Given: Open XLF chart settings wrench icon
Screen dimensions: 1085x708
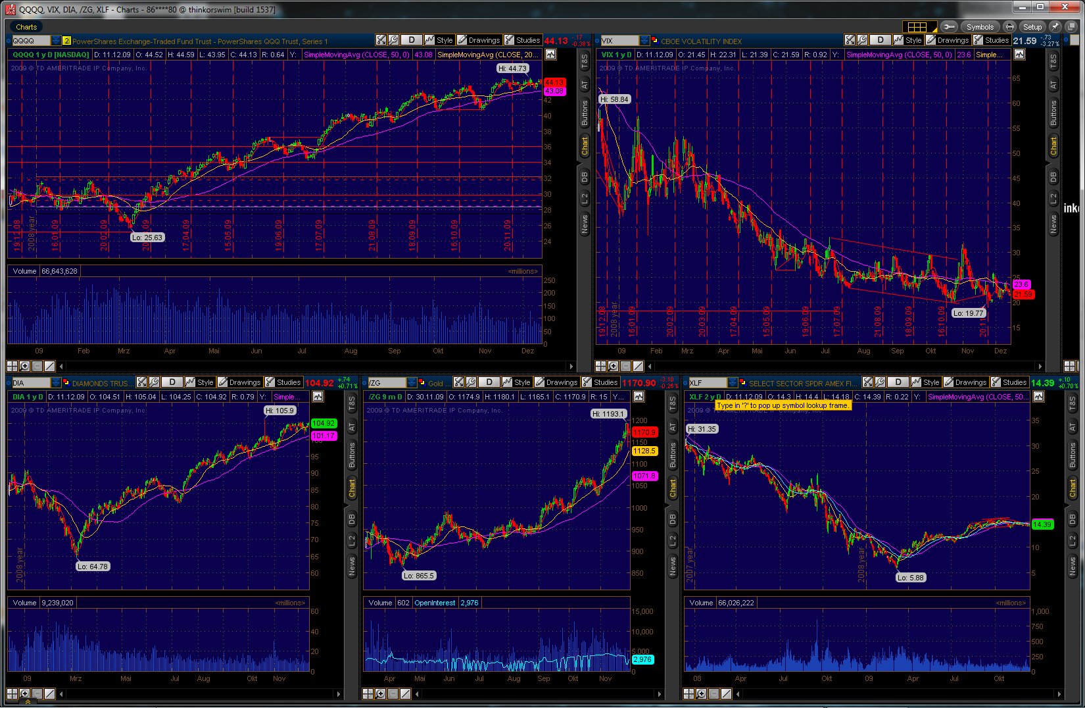Looking at the screenshot, I should pyautogui.click(x=880, y=382).
